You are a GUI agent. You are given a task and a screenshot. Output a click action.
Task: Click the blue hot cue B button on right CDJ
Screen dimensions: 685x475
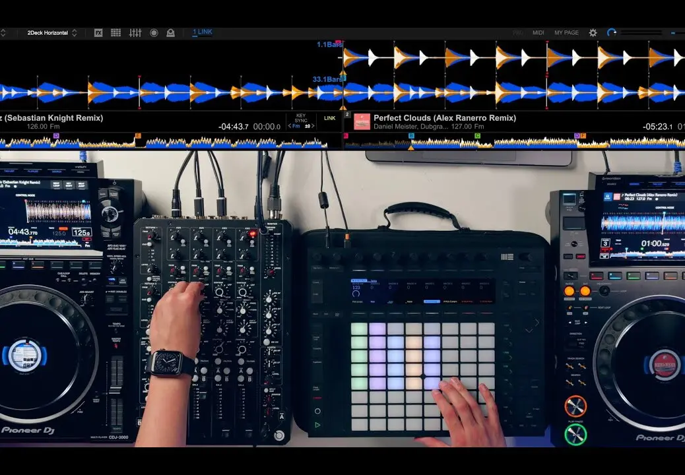tap(614, 276)
